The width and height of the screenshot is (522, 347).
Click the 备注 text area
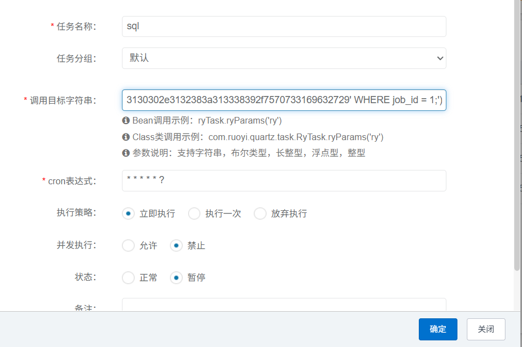point(284,305)
